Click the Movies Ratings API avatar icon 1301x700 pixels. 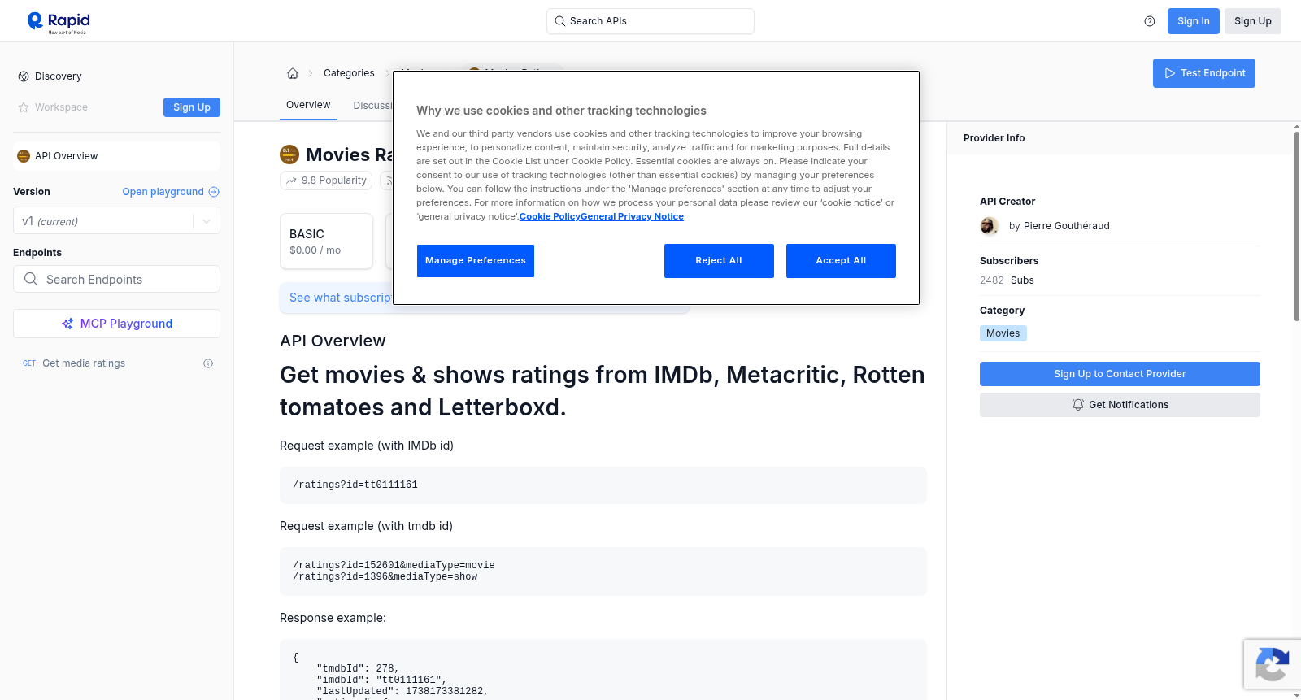pos(289,154)
